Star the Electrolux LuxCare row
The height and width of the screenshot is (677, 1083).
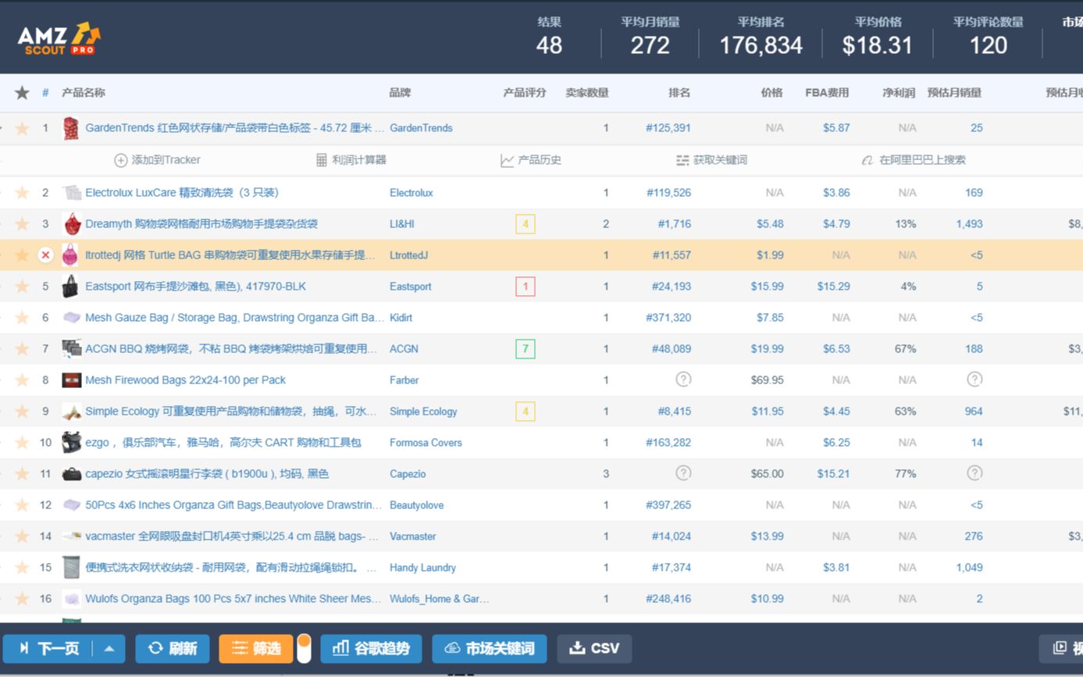(22, 193)
